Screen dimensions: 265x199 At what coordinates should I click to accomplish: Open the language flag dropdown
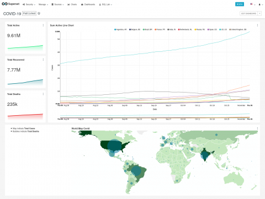(253, 4)
